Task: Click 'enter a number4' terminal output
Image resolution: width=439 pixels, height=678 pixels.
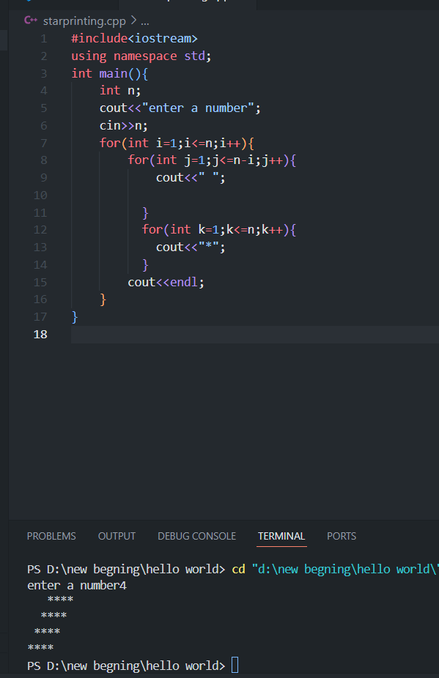Action: (77, 586)
